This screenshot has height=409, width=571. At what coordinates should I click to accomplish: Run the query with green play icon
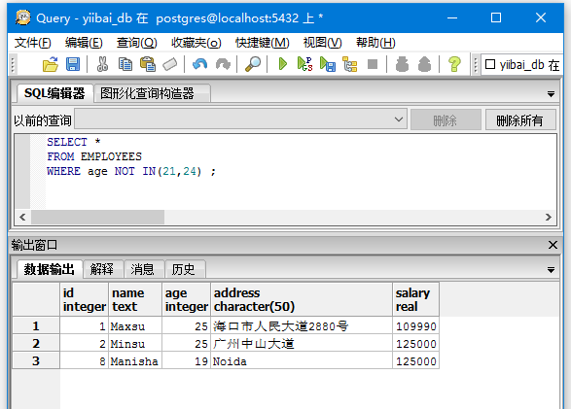click(283, 64)
